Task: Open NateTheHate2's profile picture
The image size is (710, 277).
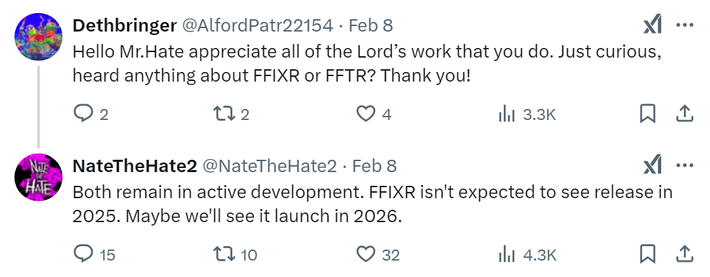Action: 39,177
